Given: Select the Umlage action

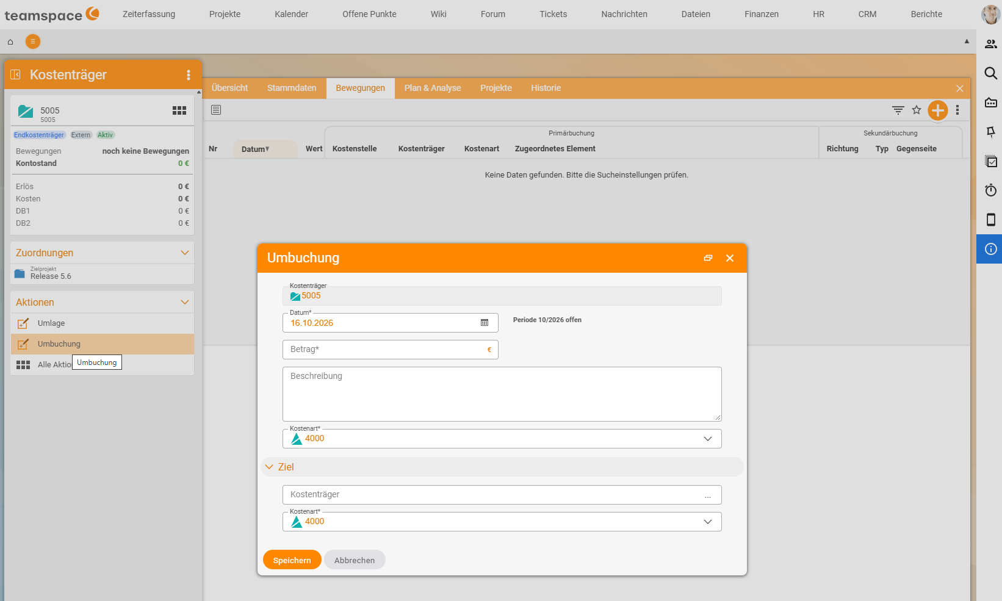Looking at the screenshot, I should pos(103,323).
